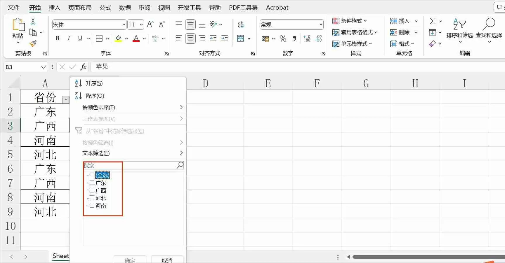Click the 取消 button
The image size is (505, 263).
pos(167,260)
